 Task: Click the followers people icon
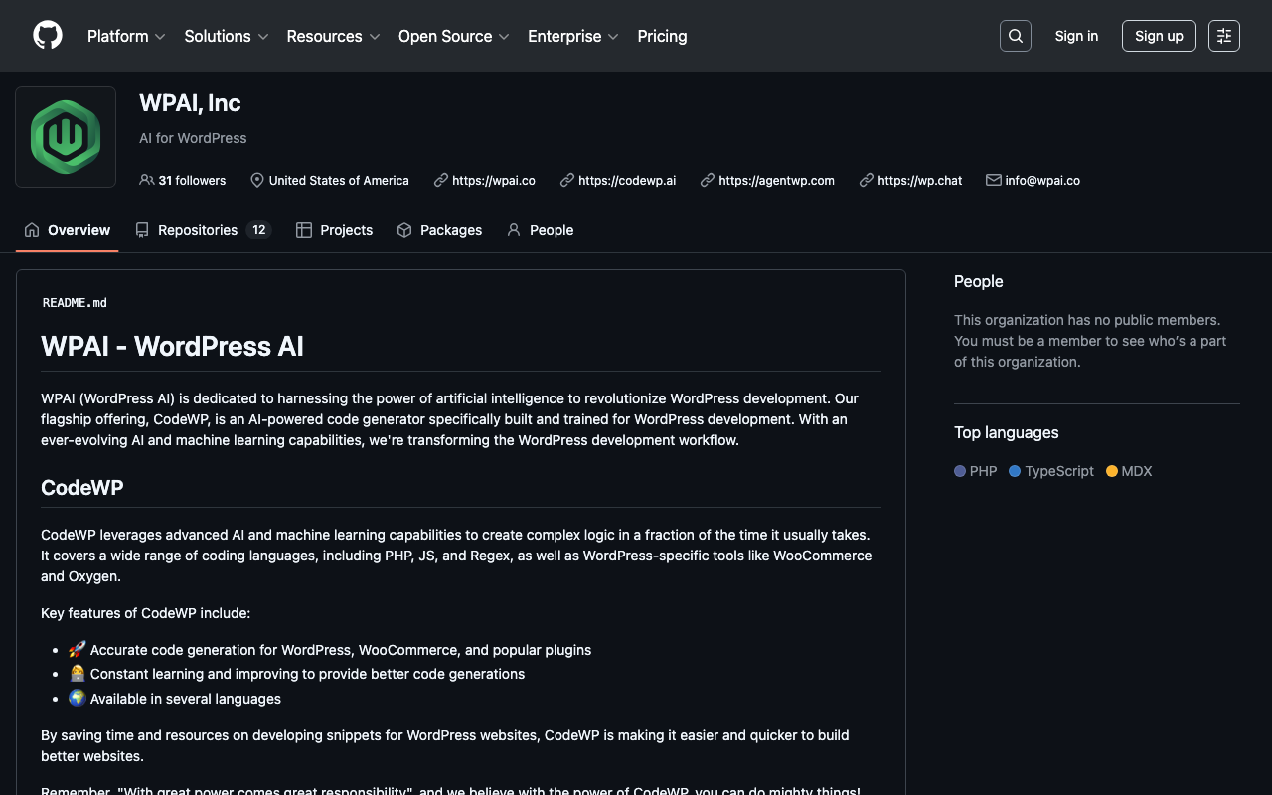[147, 180]
